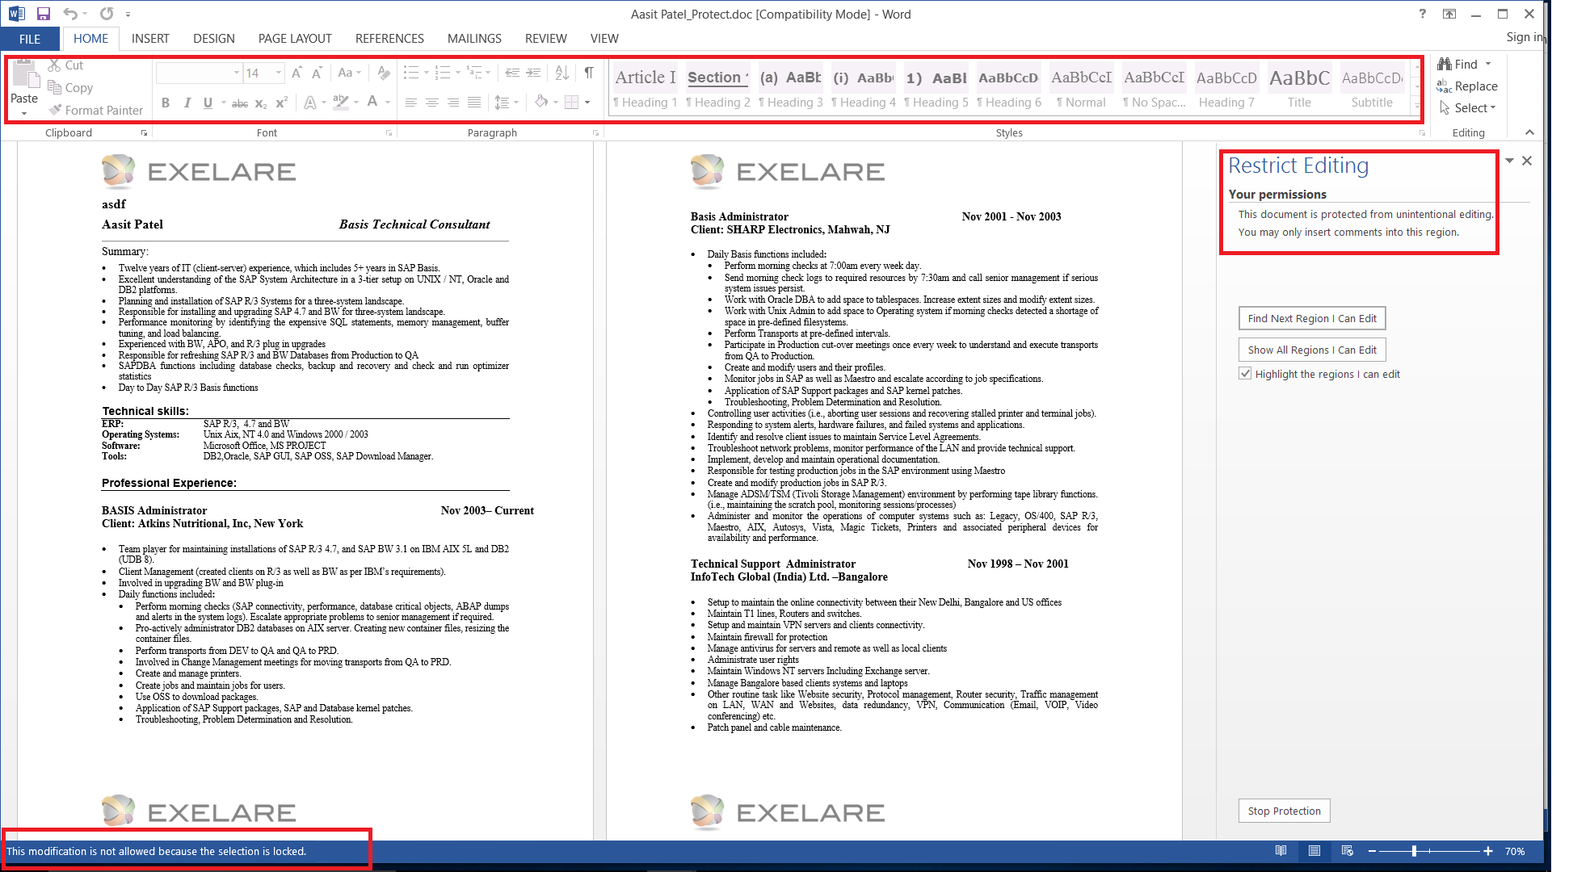This screenshot has height=872, width=1573.
Task: Open the font size dropdown
Action: pyautogui.click(x=279, y=73)
